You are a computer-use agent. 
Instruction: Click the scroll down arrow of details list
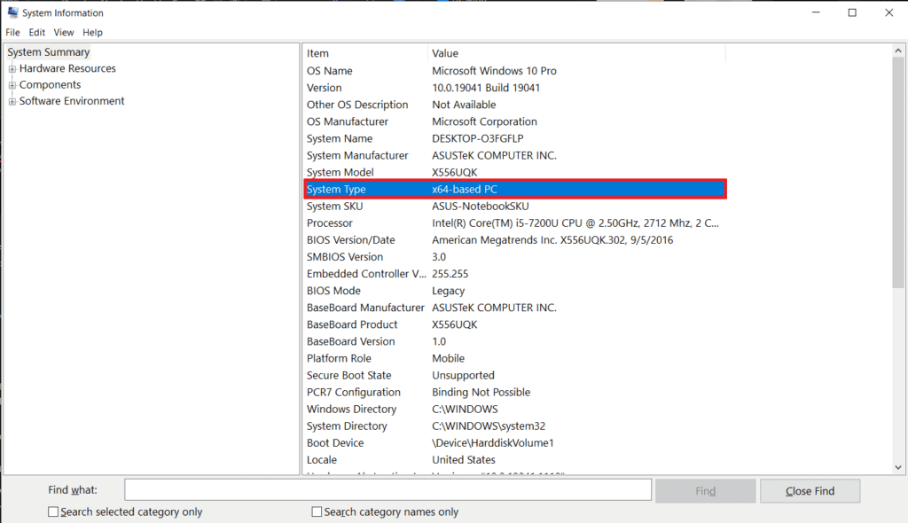898,466
